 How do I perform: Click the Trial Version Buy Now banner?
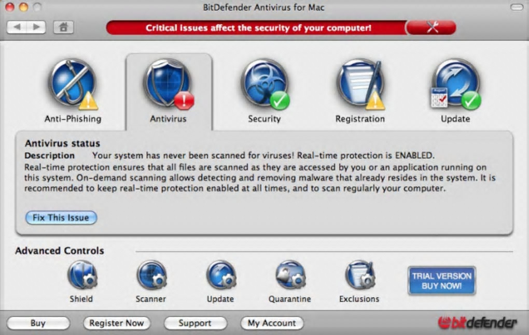(442, 281)
